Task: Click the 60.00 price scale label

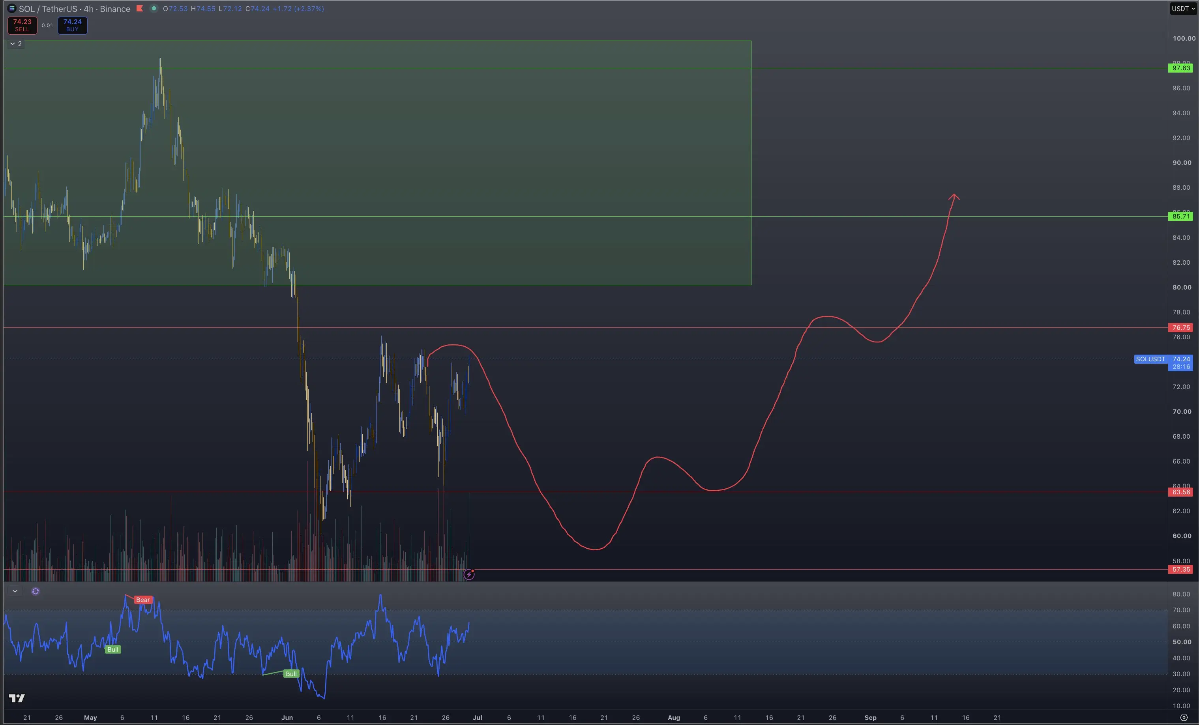Action: click(x=1182, y=536)
